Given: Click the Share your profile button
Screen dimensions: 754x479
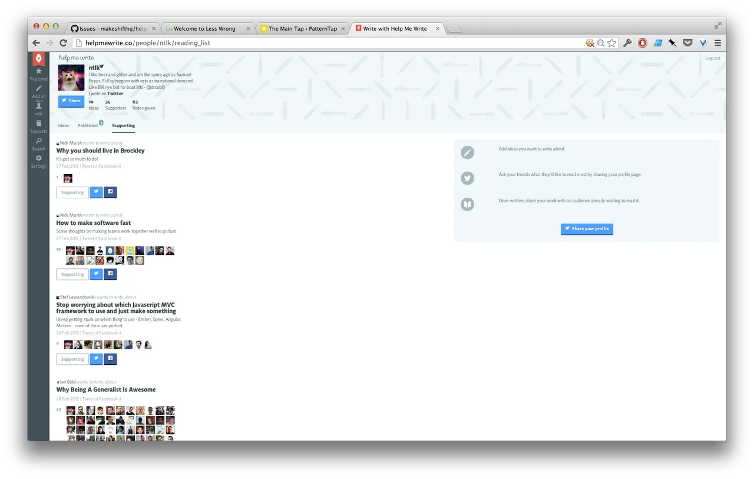Looking at the screenshot, I should click(587, 228).
